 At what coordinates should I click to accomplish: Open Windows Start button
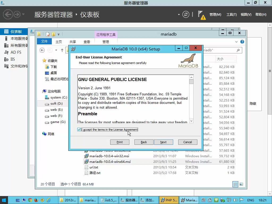pyautogui.click(x=4, y=200)
